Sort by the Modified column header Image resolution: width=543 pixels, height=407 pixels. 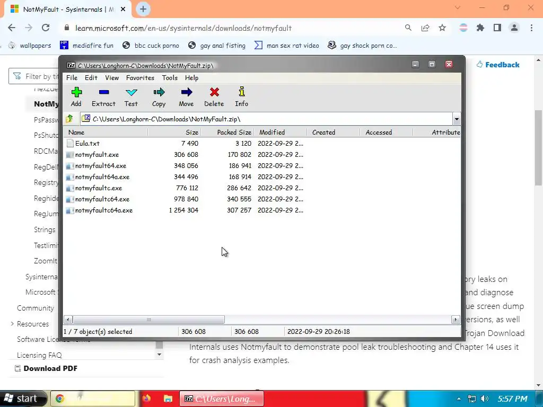tap(280, 132)
